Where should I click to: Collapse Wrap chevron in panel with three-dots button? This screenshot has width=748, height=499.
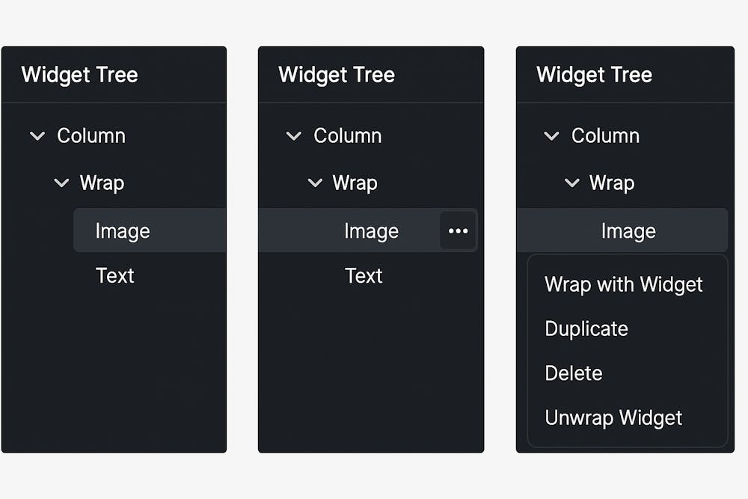click(316, 183)
